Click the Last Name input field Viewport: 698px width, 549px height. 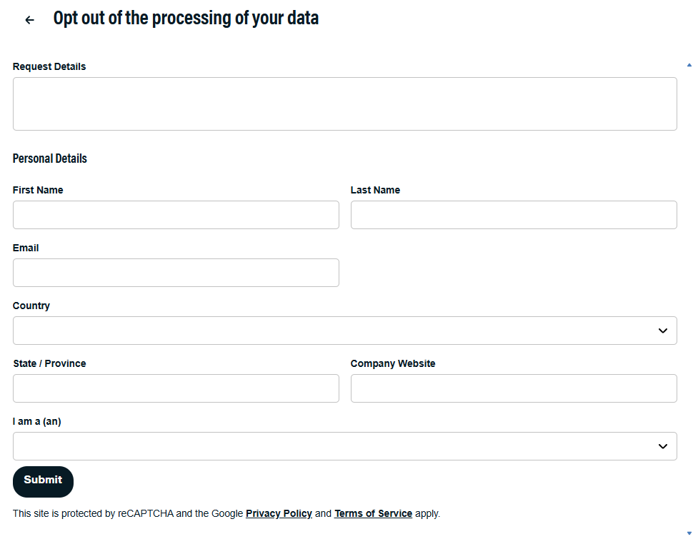(514, 214)
